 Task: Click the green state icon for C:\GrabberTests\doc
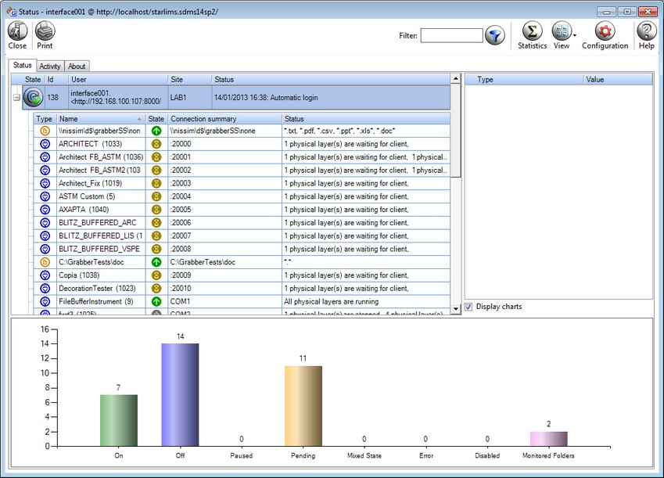pos(156,262)
